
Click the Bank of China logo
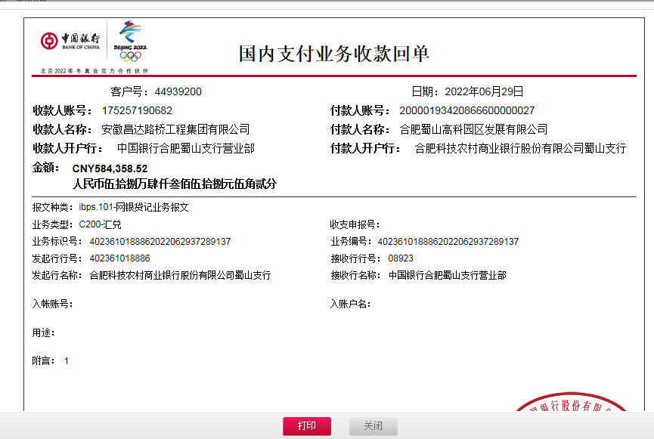tap(70, 41)
